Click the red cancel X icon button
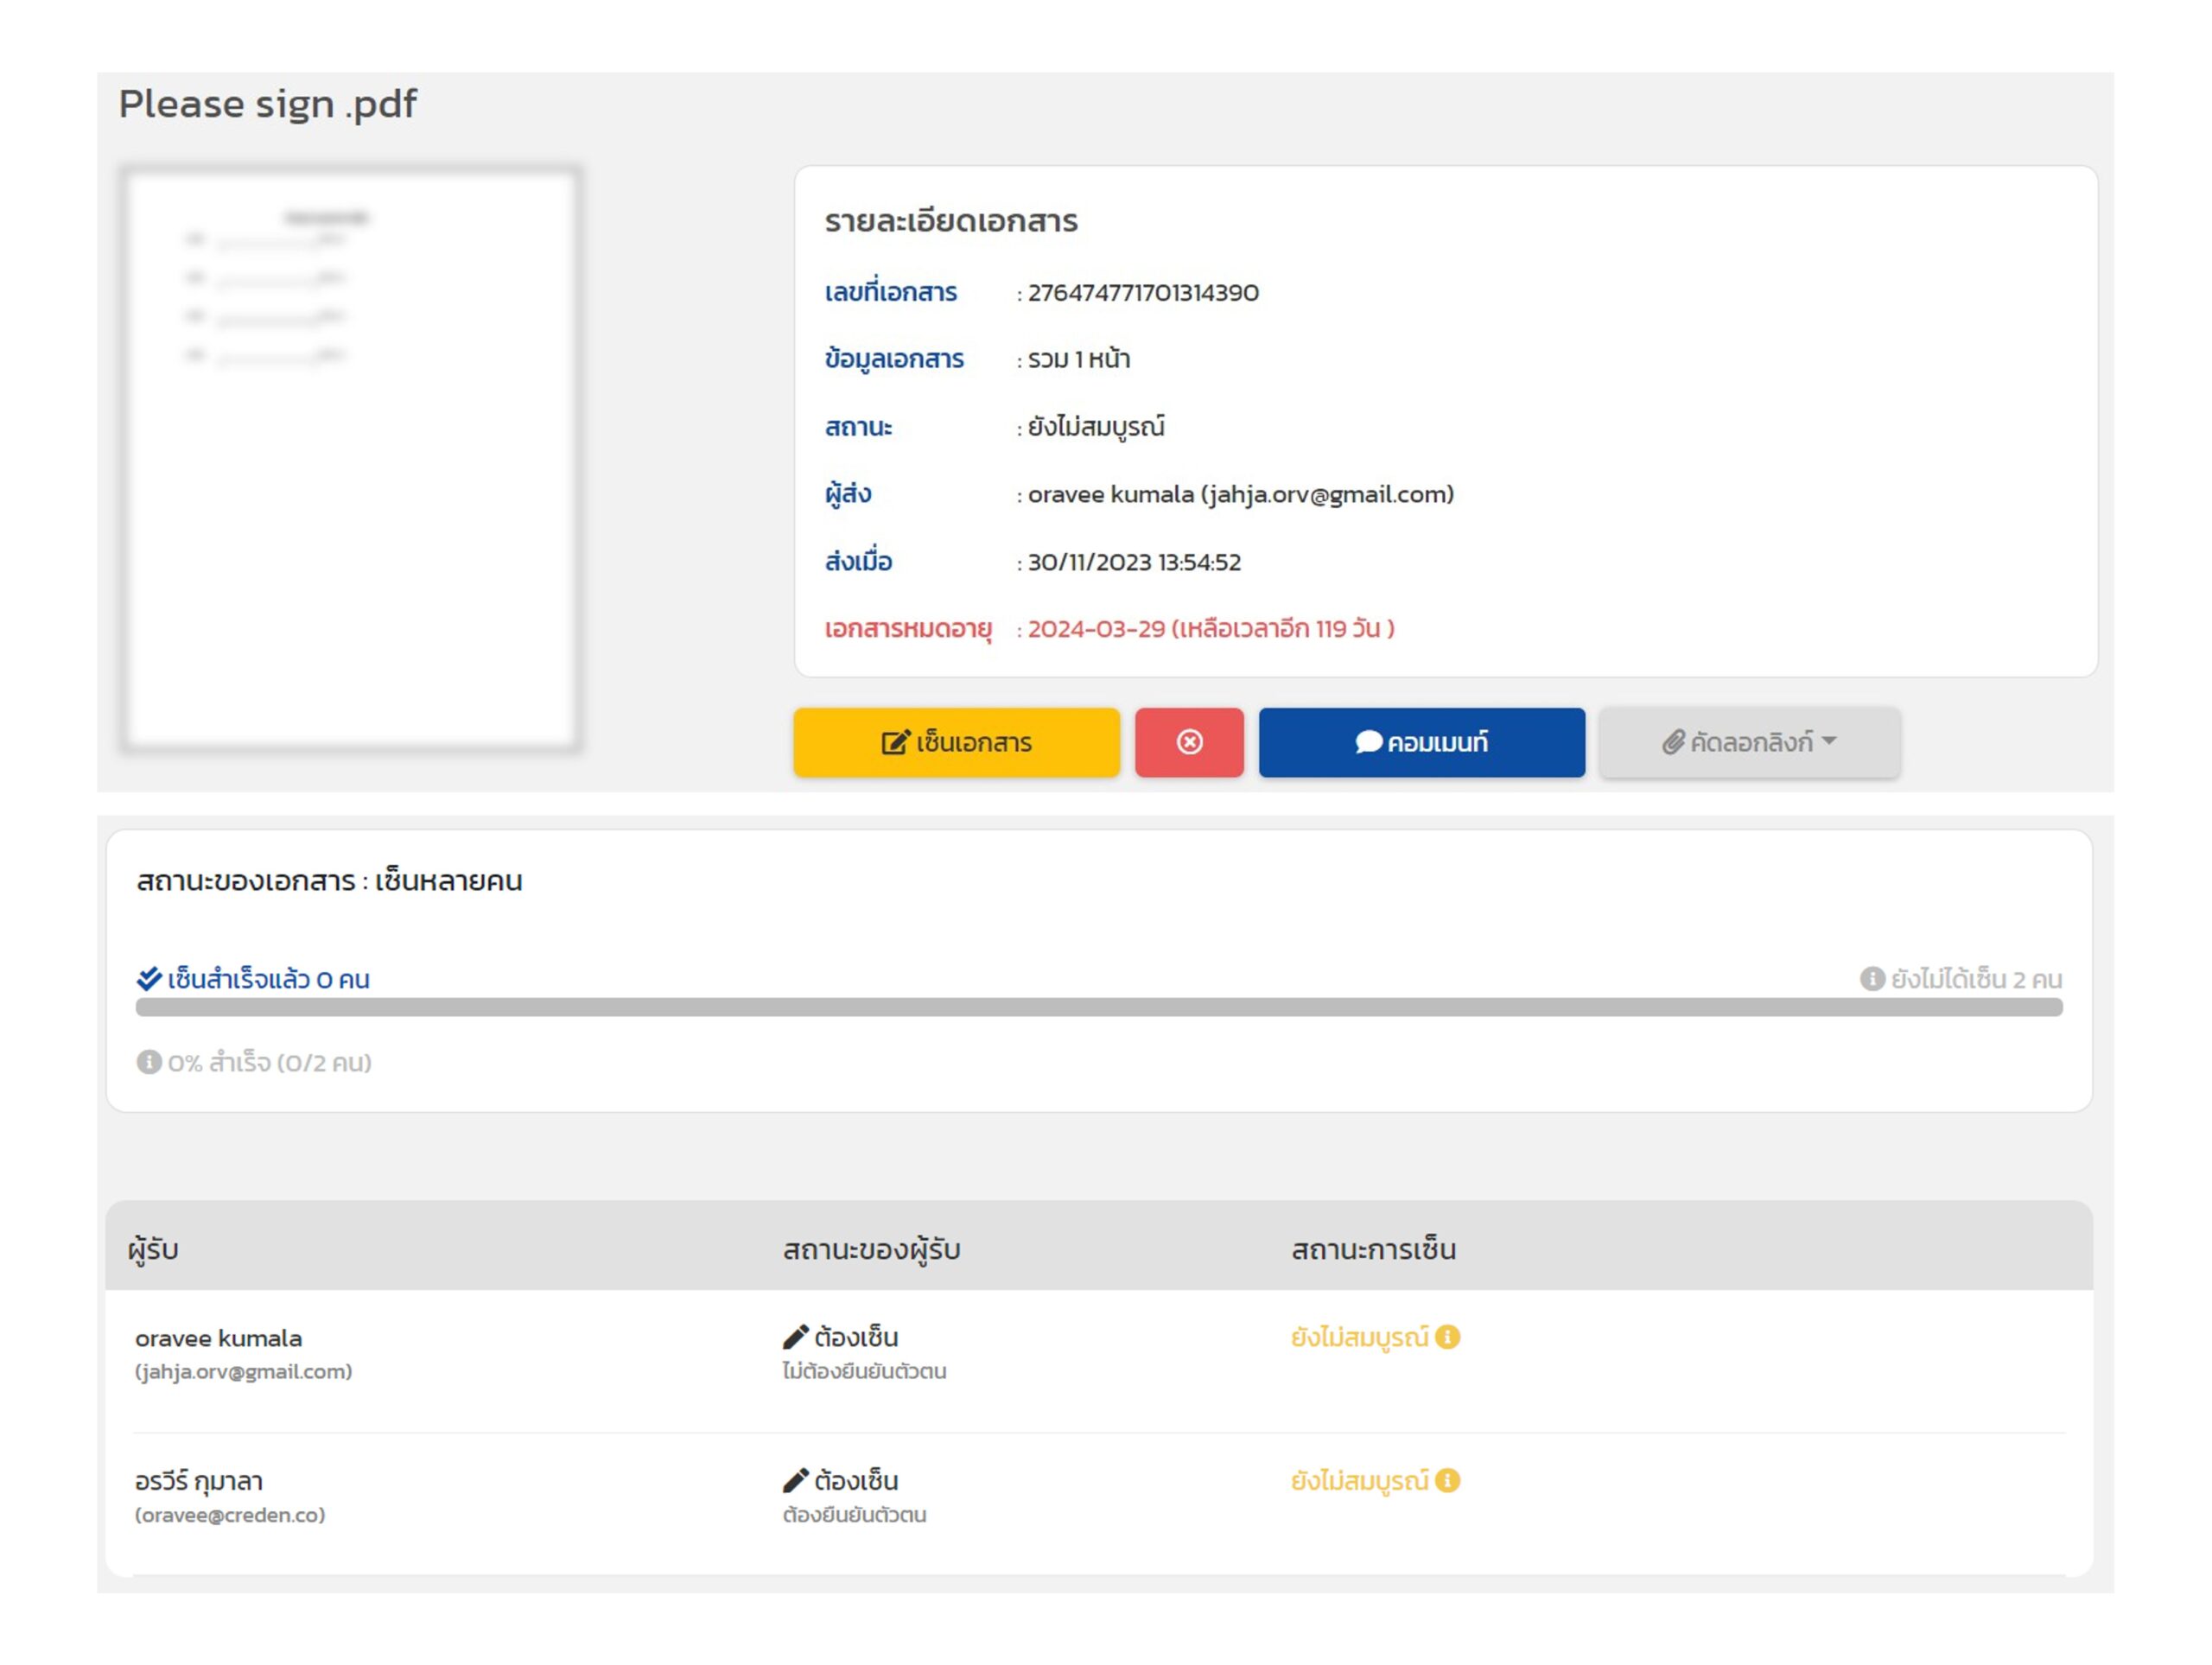2212x1665 pixels. [1189, 742]
